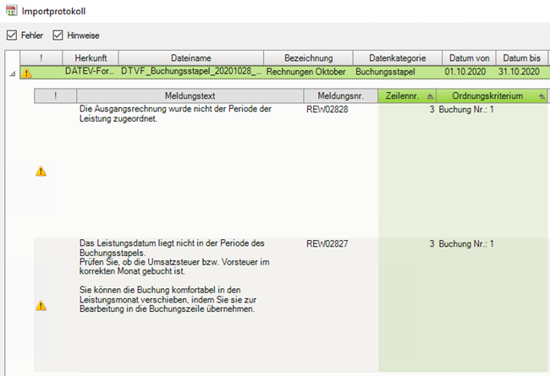Click the Bezeichnung column header
This screenshot has height=376, width=550.
pos(308,57)
